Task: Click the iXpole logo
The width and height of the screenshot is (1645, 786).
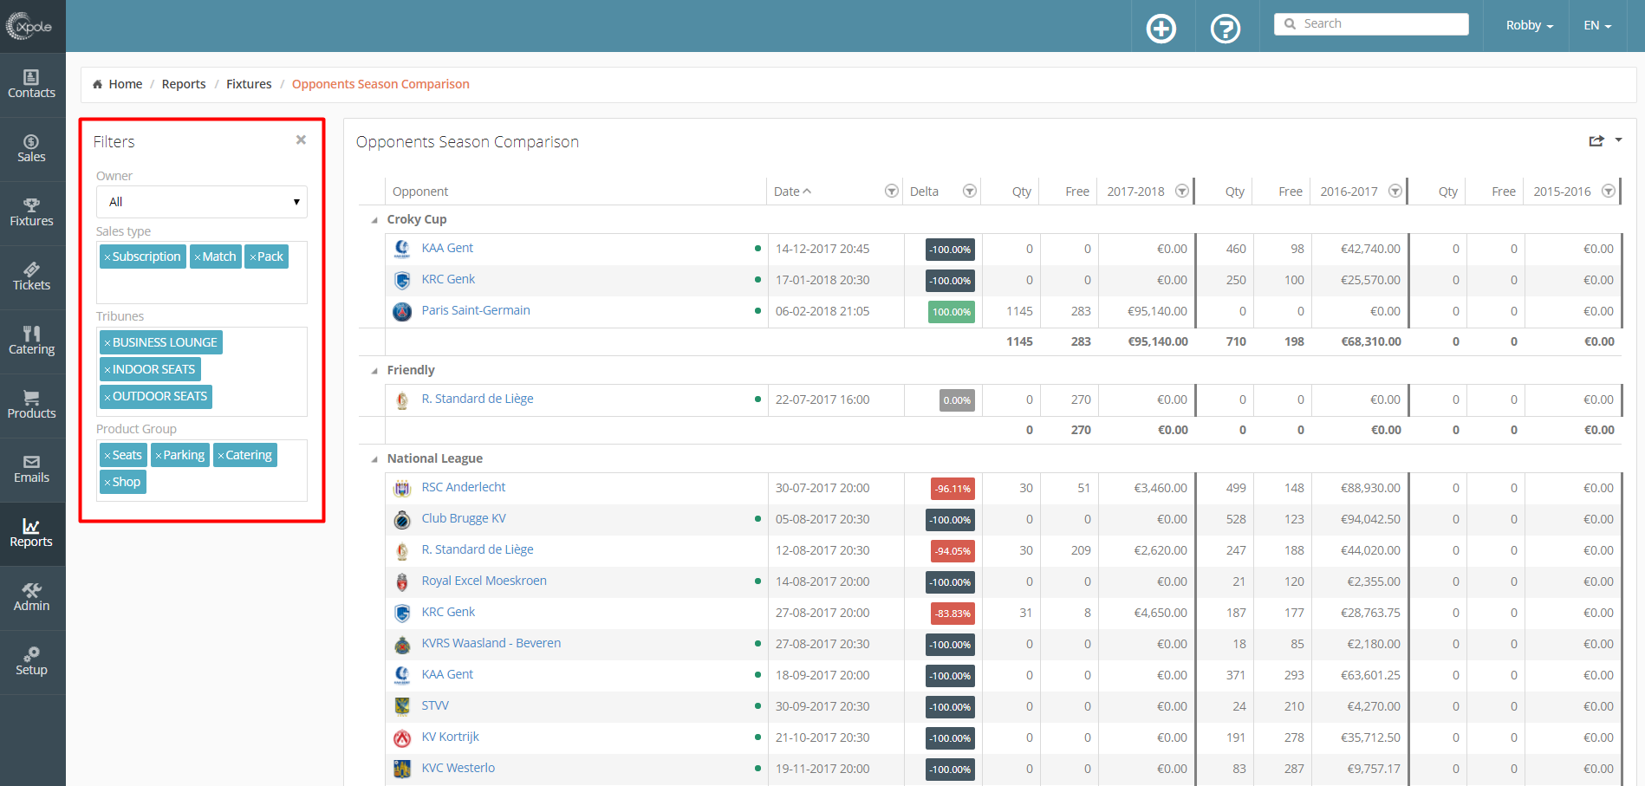Action: pos(29,26)
